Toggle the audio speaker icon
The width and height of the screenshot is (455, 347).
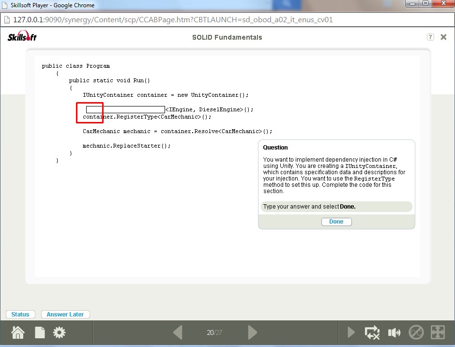pos(394,332)
